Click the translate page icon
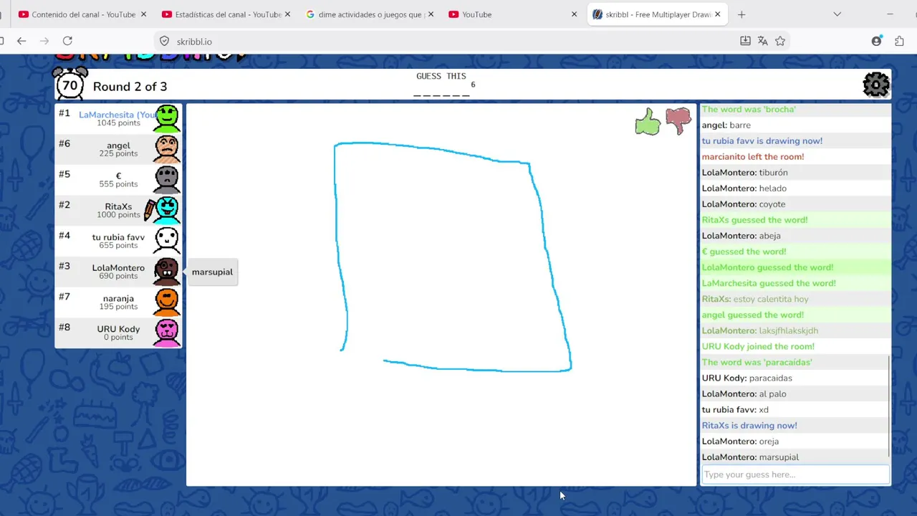The width and height of the screenshot is (917, 516). coord(762,41)
